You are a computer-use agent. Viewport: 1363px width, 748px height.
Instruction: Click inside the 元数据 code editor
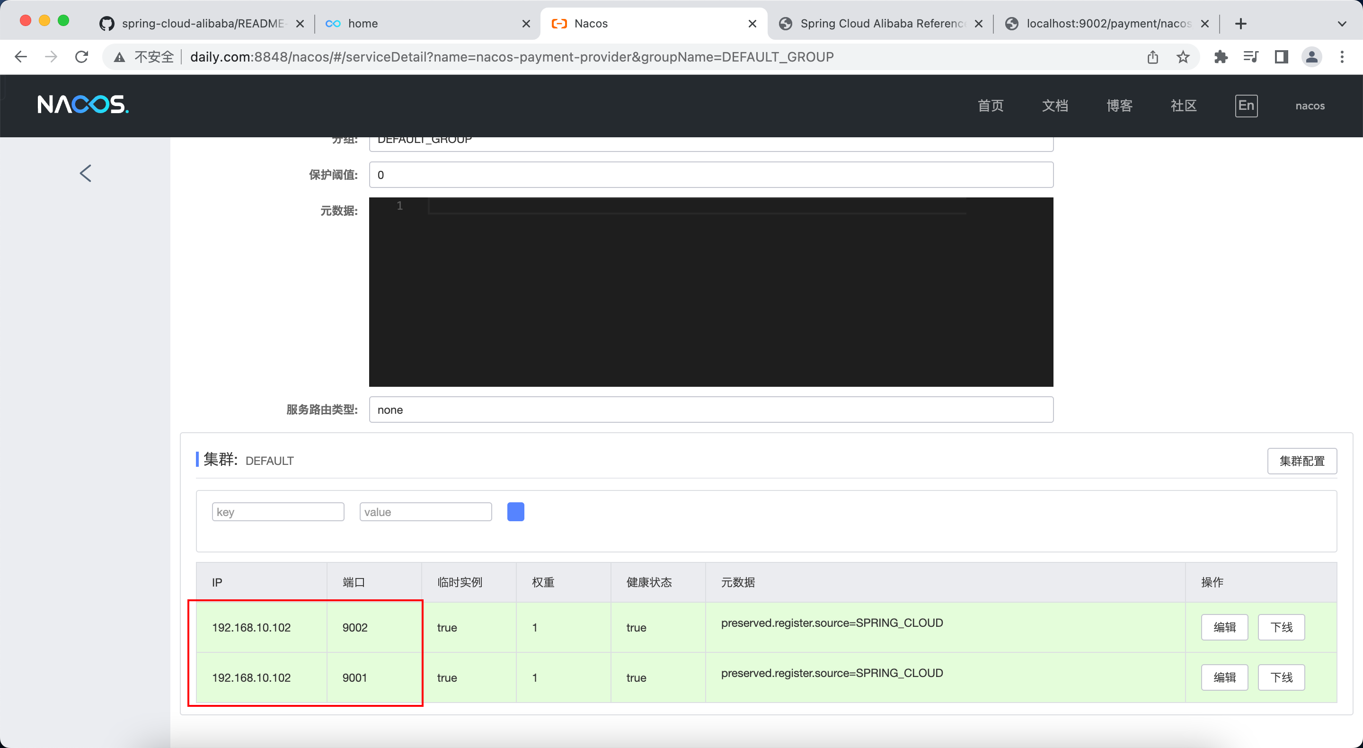click(x=710, y=292)
